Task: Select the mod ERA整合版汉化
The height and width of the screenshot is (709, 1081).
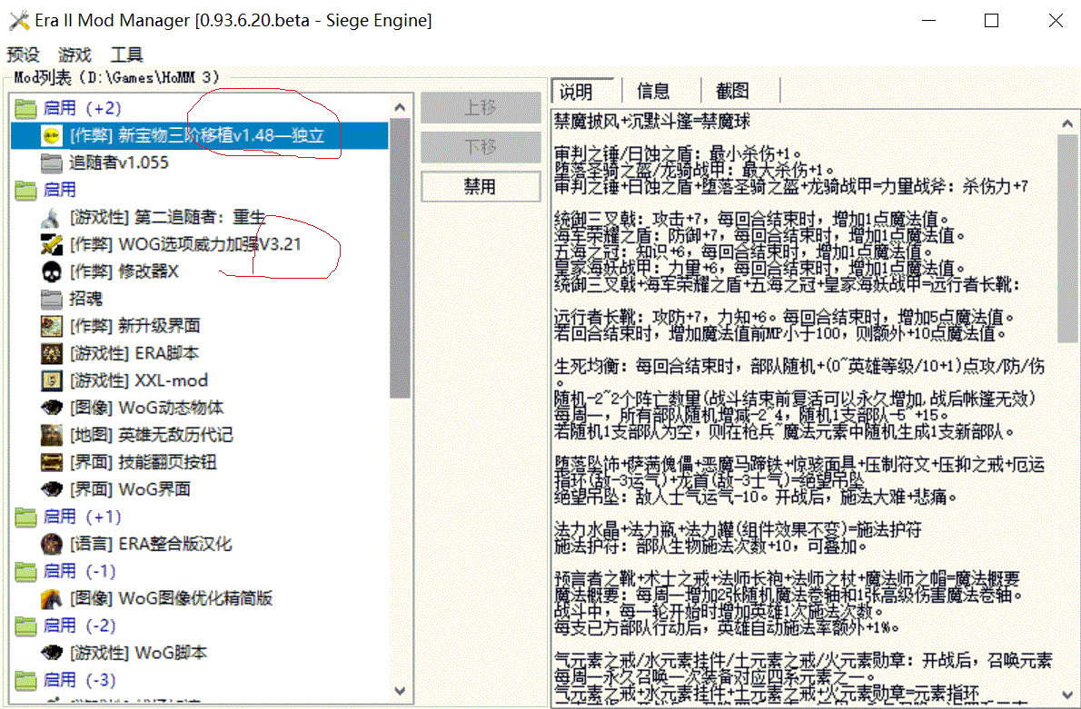Action: point(151,545)
